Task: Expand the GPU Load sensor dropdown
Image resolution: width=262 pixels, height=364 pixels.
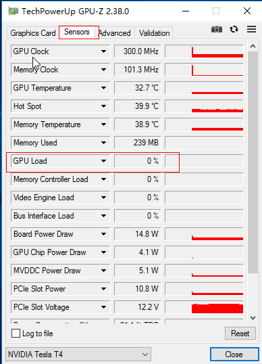Action: click(x=103, y=161)
